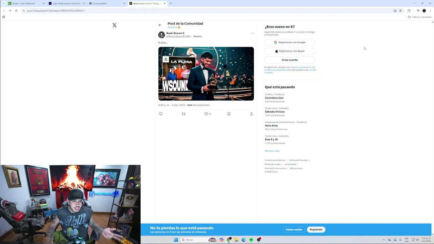Open the Hello Kitty trend
The height and width of the screenshot is (244, 434).
pyautogui.click(x=271, y=126)
